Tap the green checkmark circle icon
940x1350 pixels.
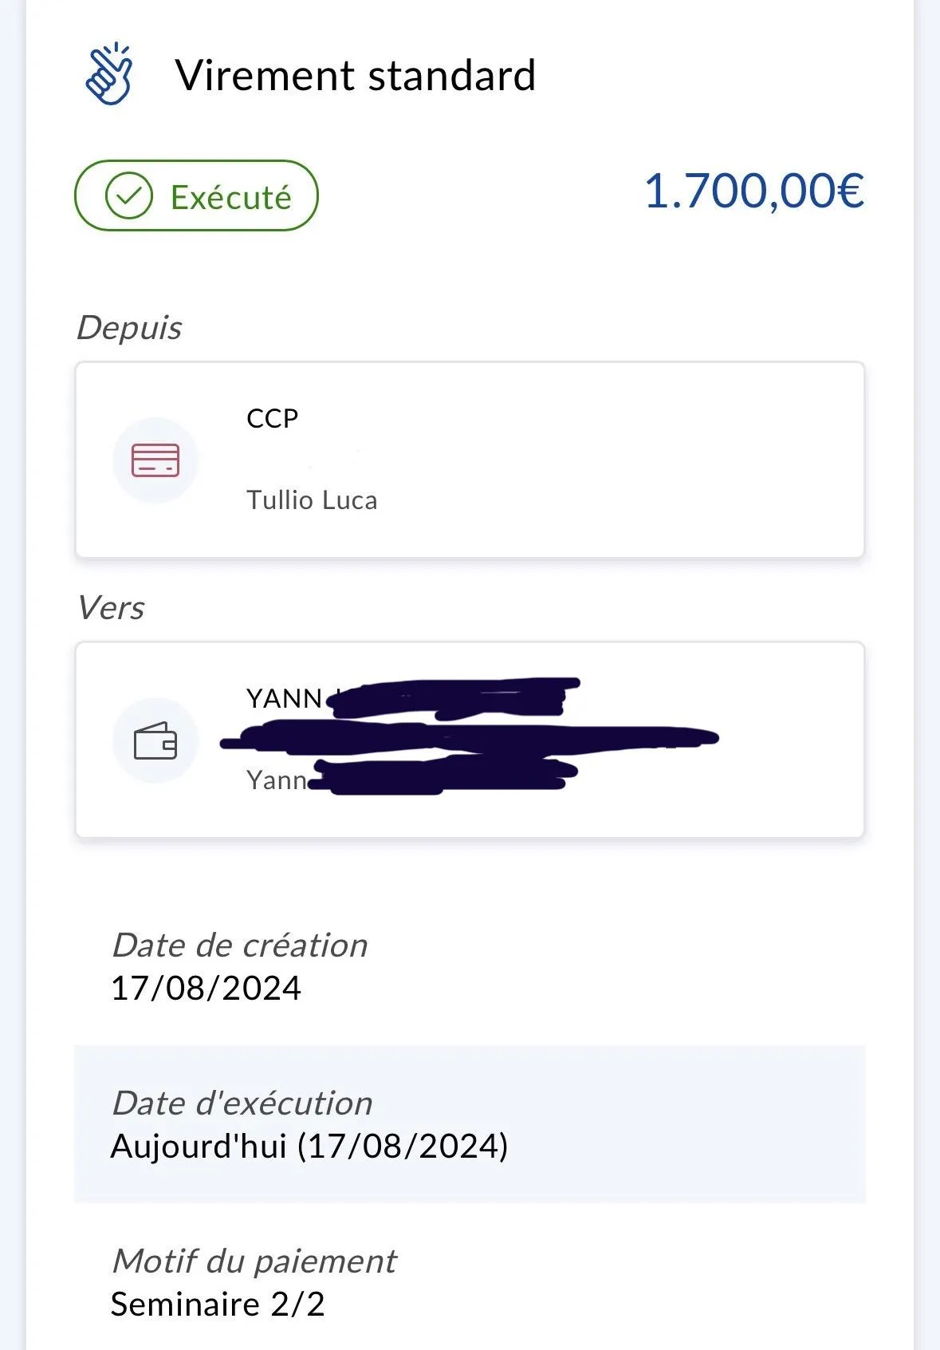[x=128, y=196]
